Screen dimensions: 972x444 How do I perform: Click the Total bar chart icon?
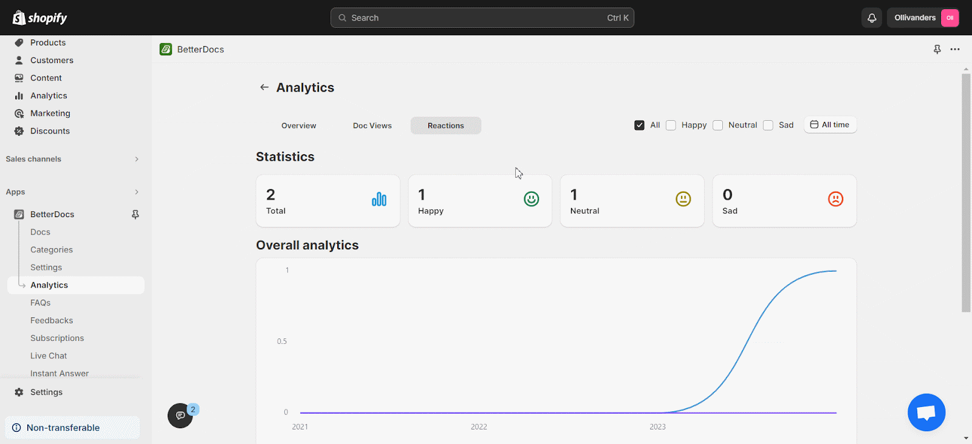point(379,199)
